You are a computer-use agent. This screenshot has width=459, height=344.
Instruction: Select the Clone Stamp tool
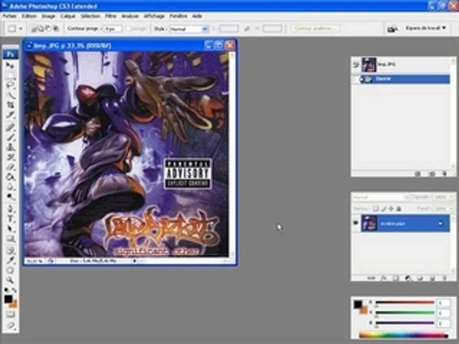pyautogui.click(x=11, y=147)
